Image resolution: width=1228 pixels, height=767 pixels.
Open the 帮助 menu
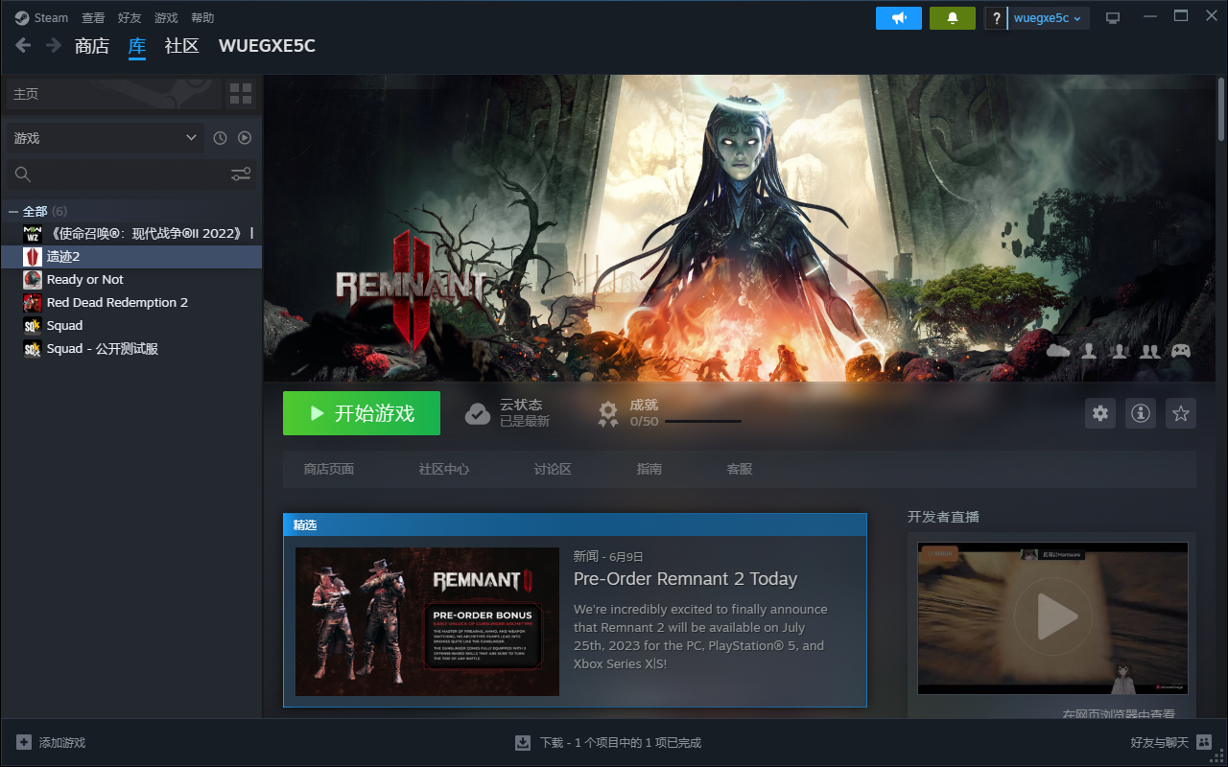(x=202, y=17)
